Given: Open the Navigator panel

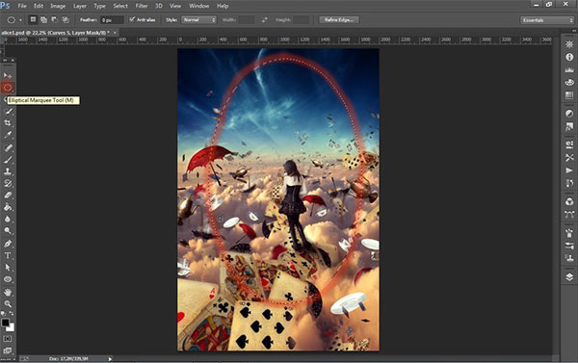Looking at the screenshot, I should coord(569,44).
